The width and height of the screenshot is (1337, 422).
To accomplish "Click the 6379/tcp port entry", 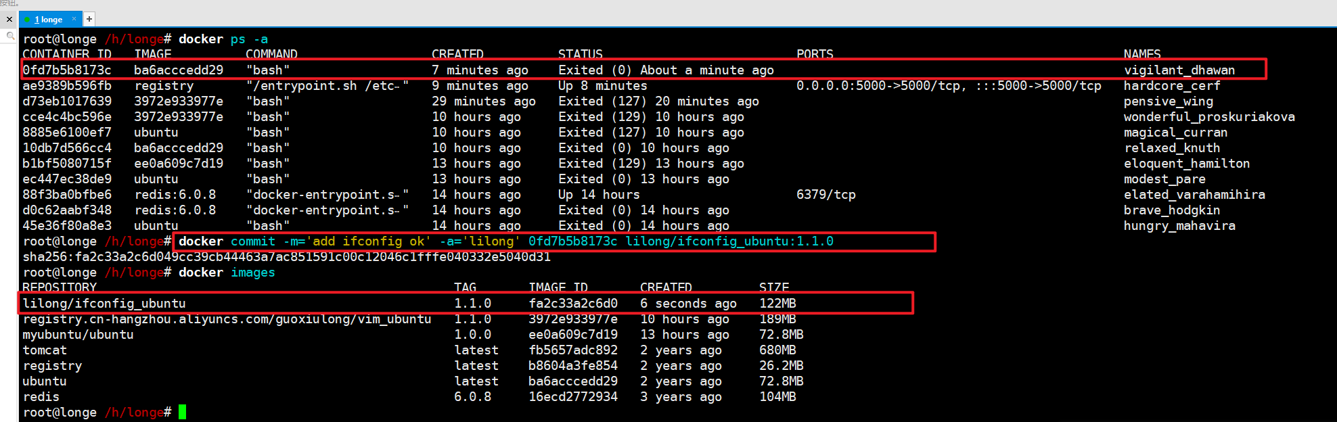I will click(826, 195).
